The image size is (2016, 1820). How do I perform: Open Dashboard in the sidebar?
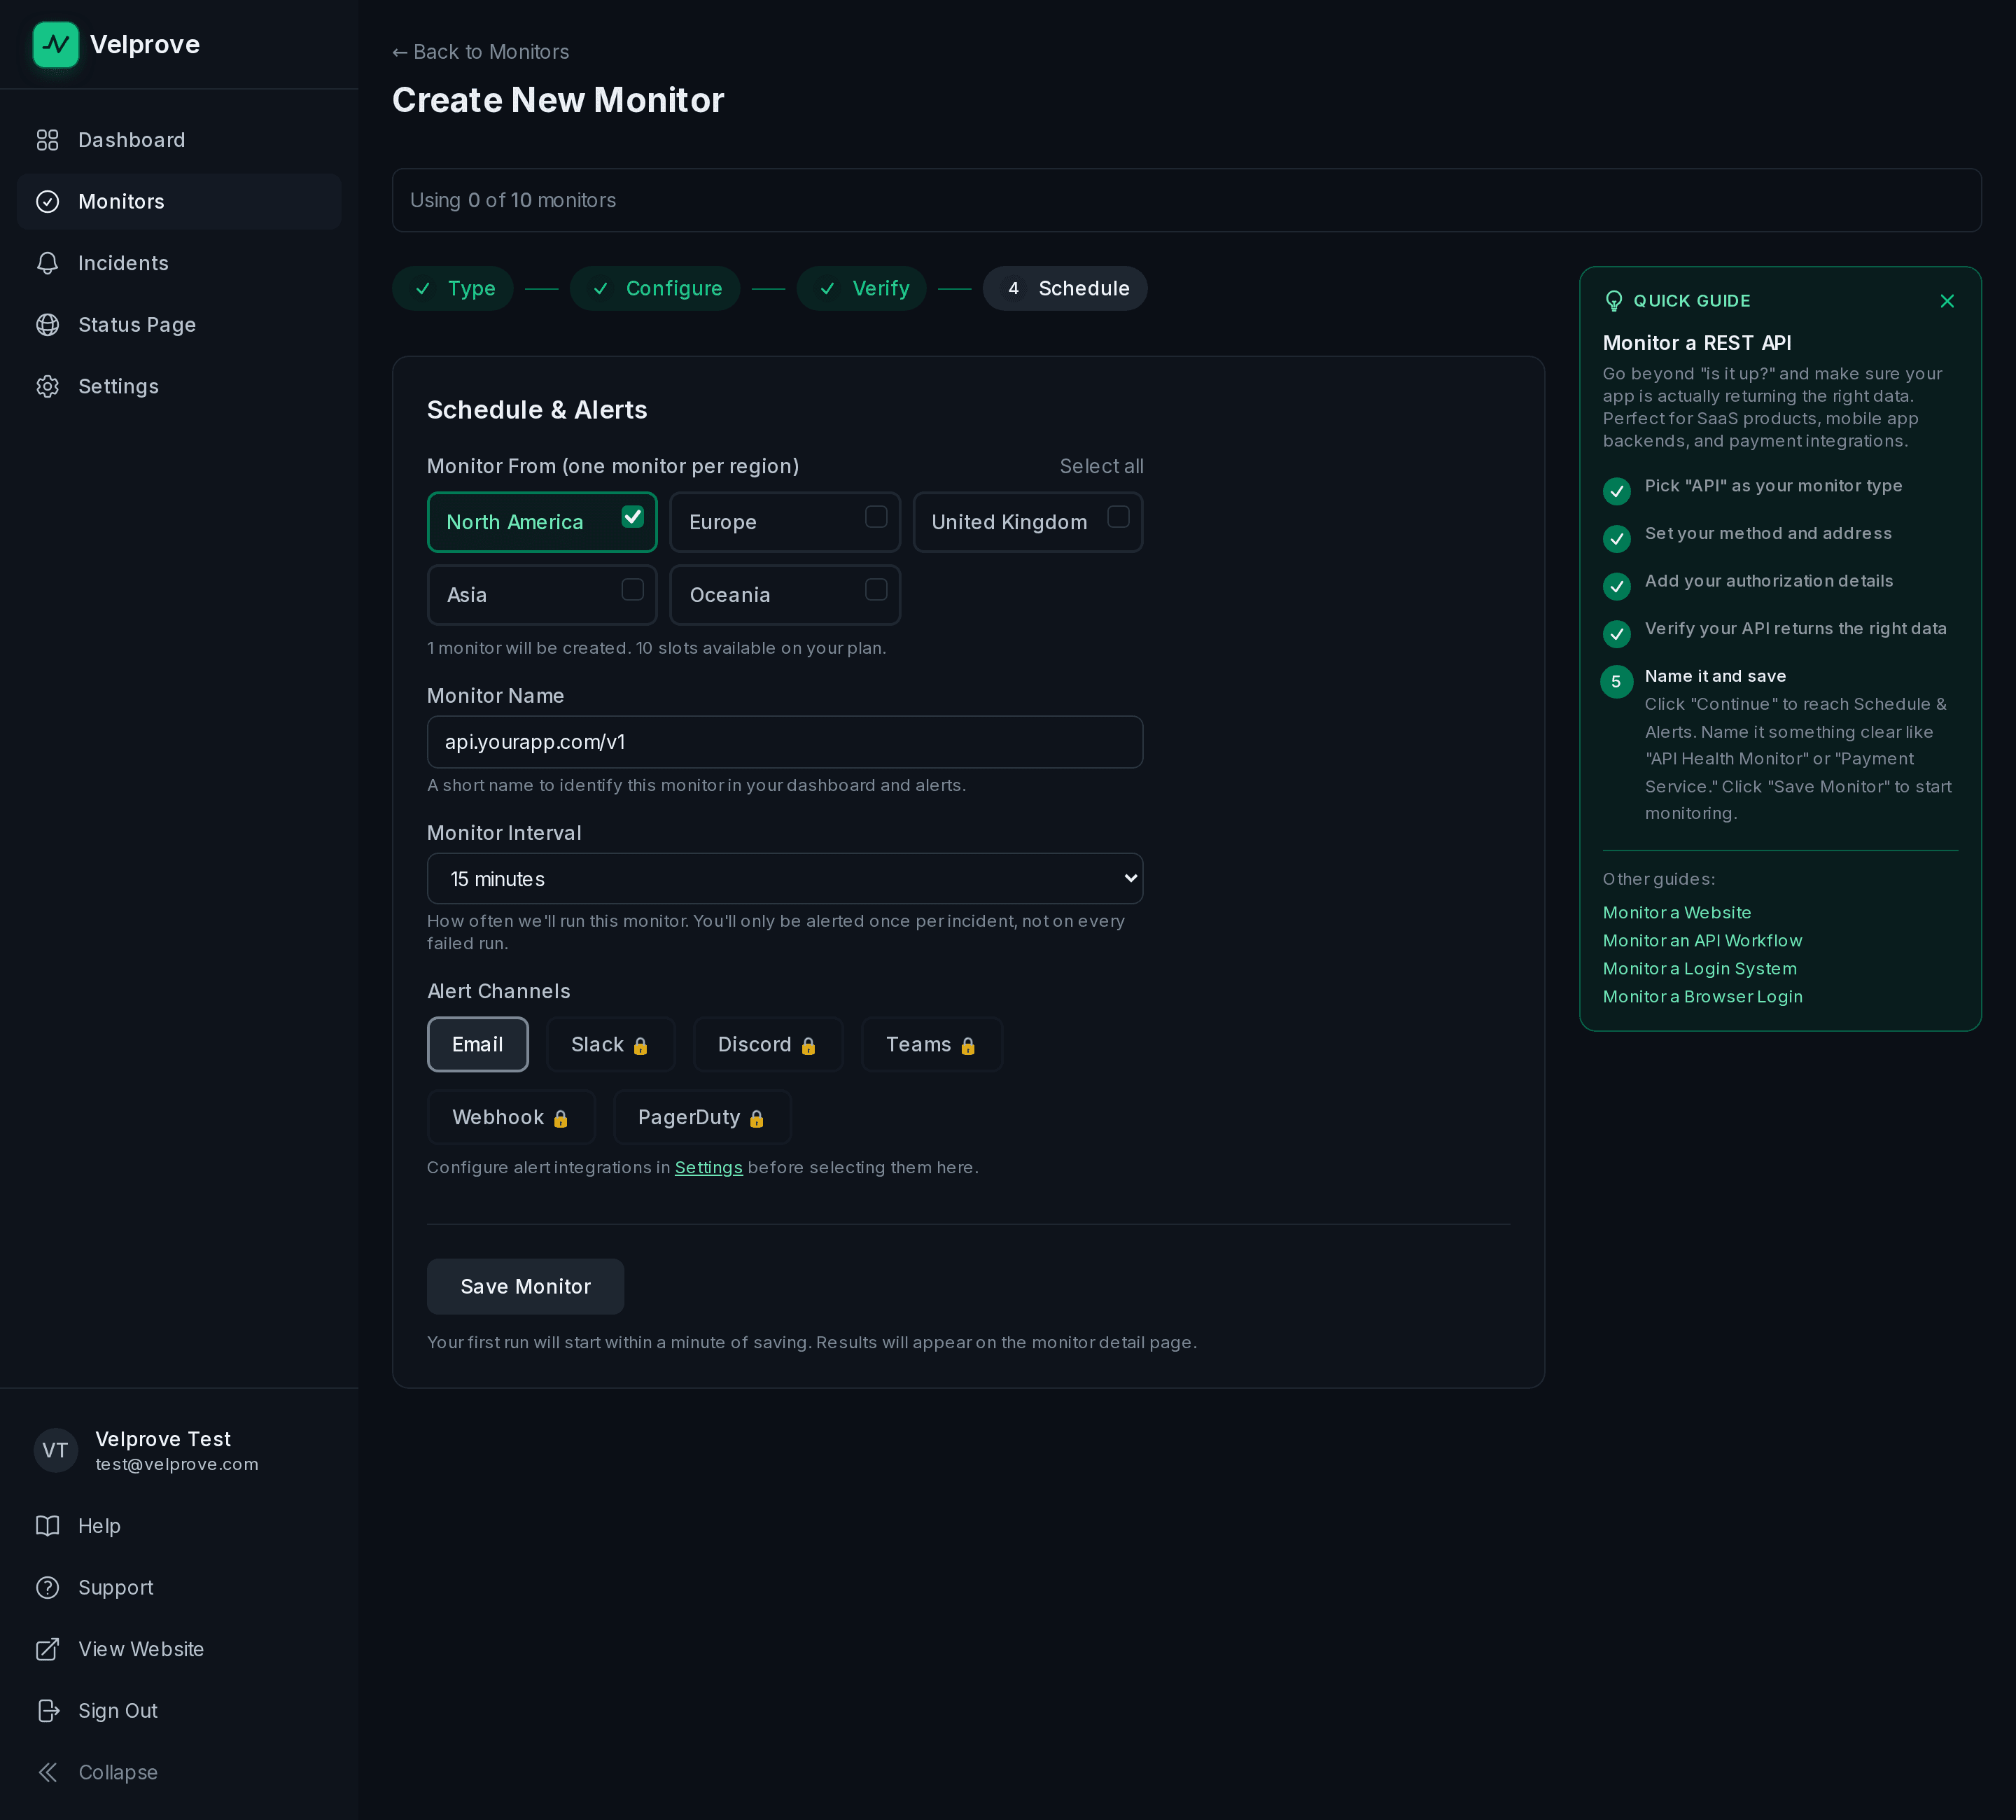(179, 140)
